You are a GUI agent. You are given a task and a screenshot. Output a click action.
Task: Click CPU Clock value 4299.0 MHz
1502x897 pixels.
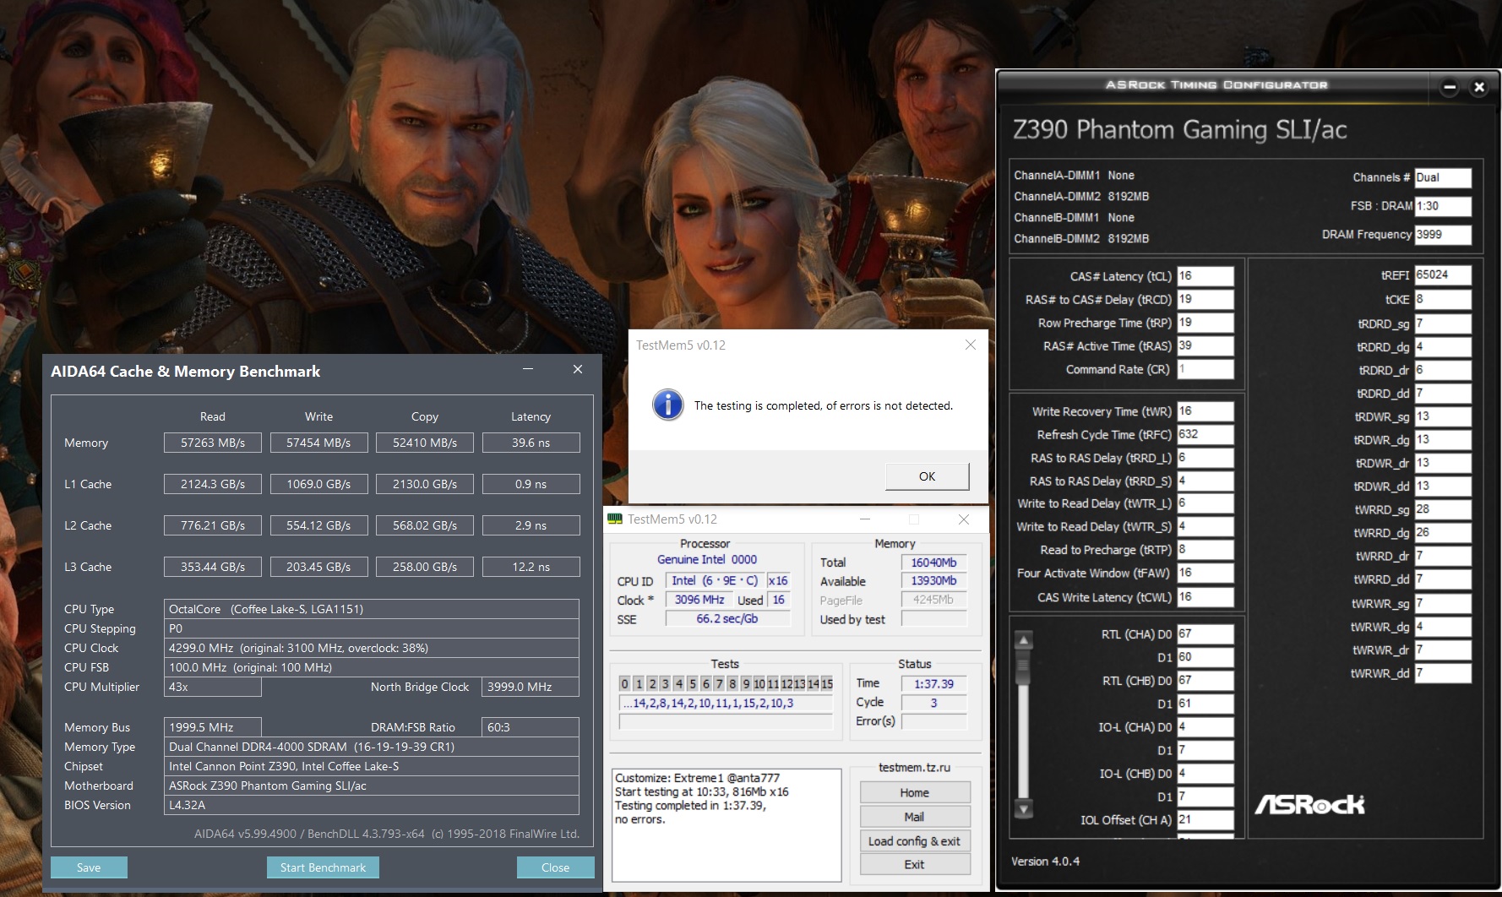tap(372, 648)
